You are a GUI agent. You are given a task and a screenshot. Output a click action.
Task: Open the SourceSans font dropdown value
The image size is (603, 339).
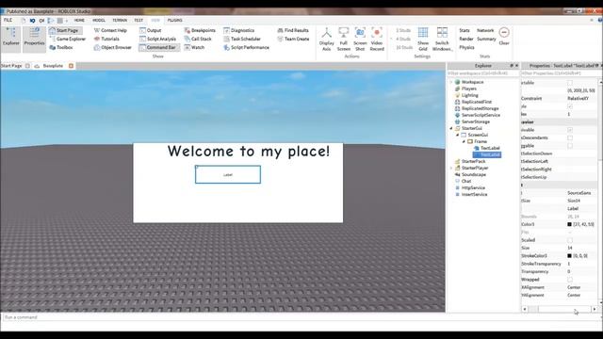579,193
